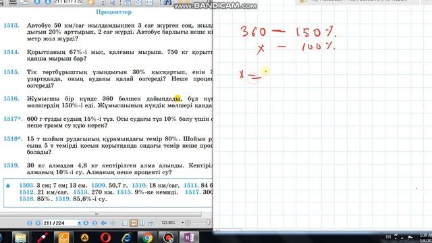The image size is (432, 243).
Task: Click the rotate view icon in top toolbar
Action: click(x=138, y=3)
